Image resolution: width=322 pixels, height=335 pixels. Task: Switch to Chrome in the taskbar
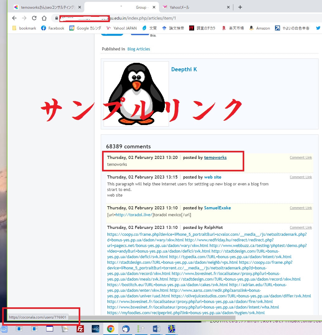(110, 329)
